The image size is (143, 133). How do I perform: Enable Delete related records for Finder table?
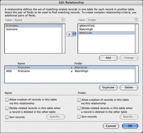pyautogui.click(x=79, y=108)
